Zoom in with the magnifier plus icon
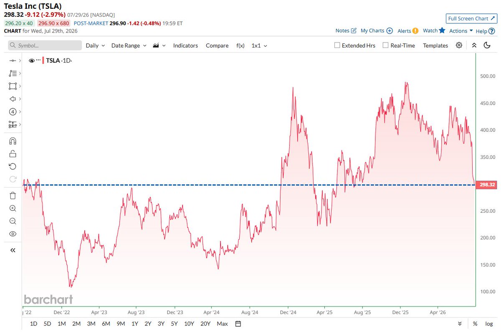The image size is (501, 332). [13, 208]
